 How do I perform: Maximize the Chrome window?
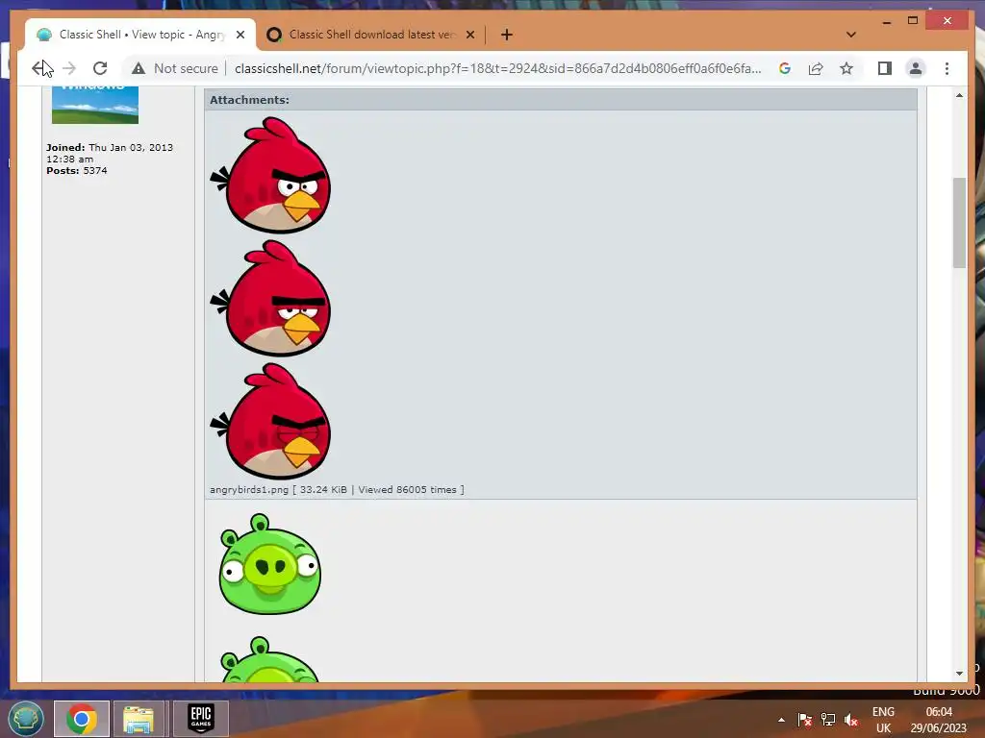coord(913,21)
